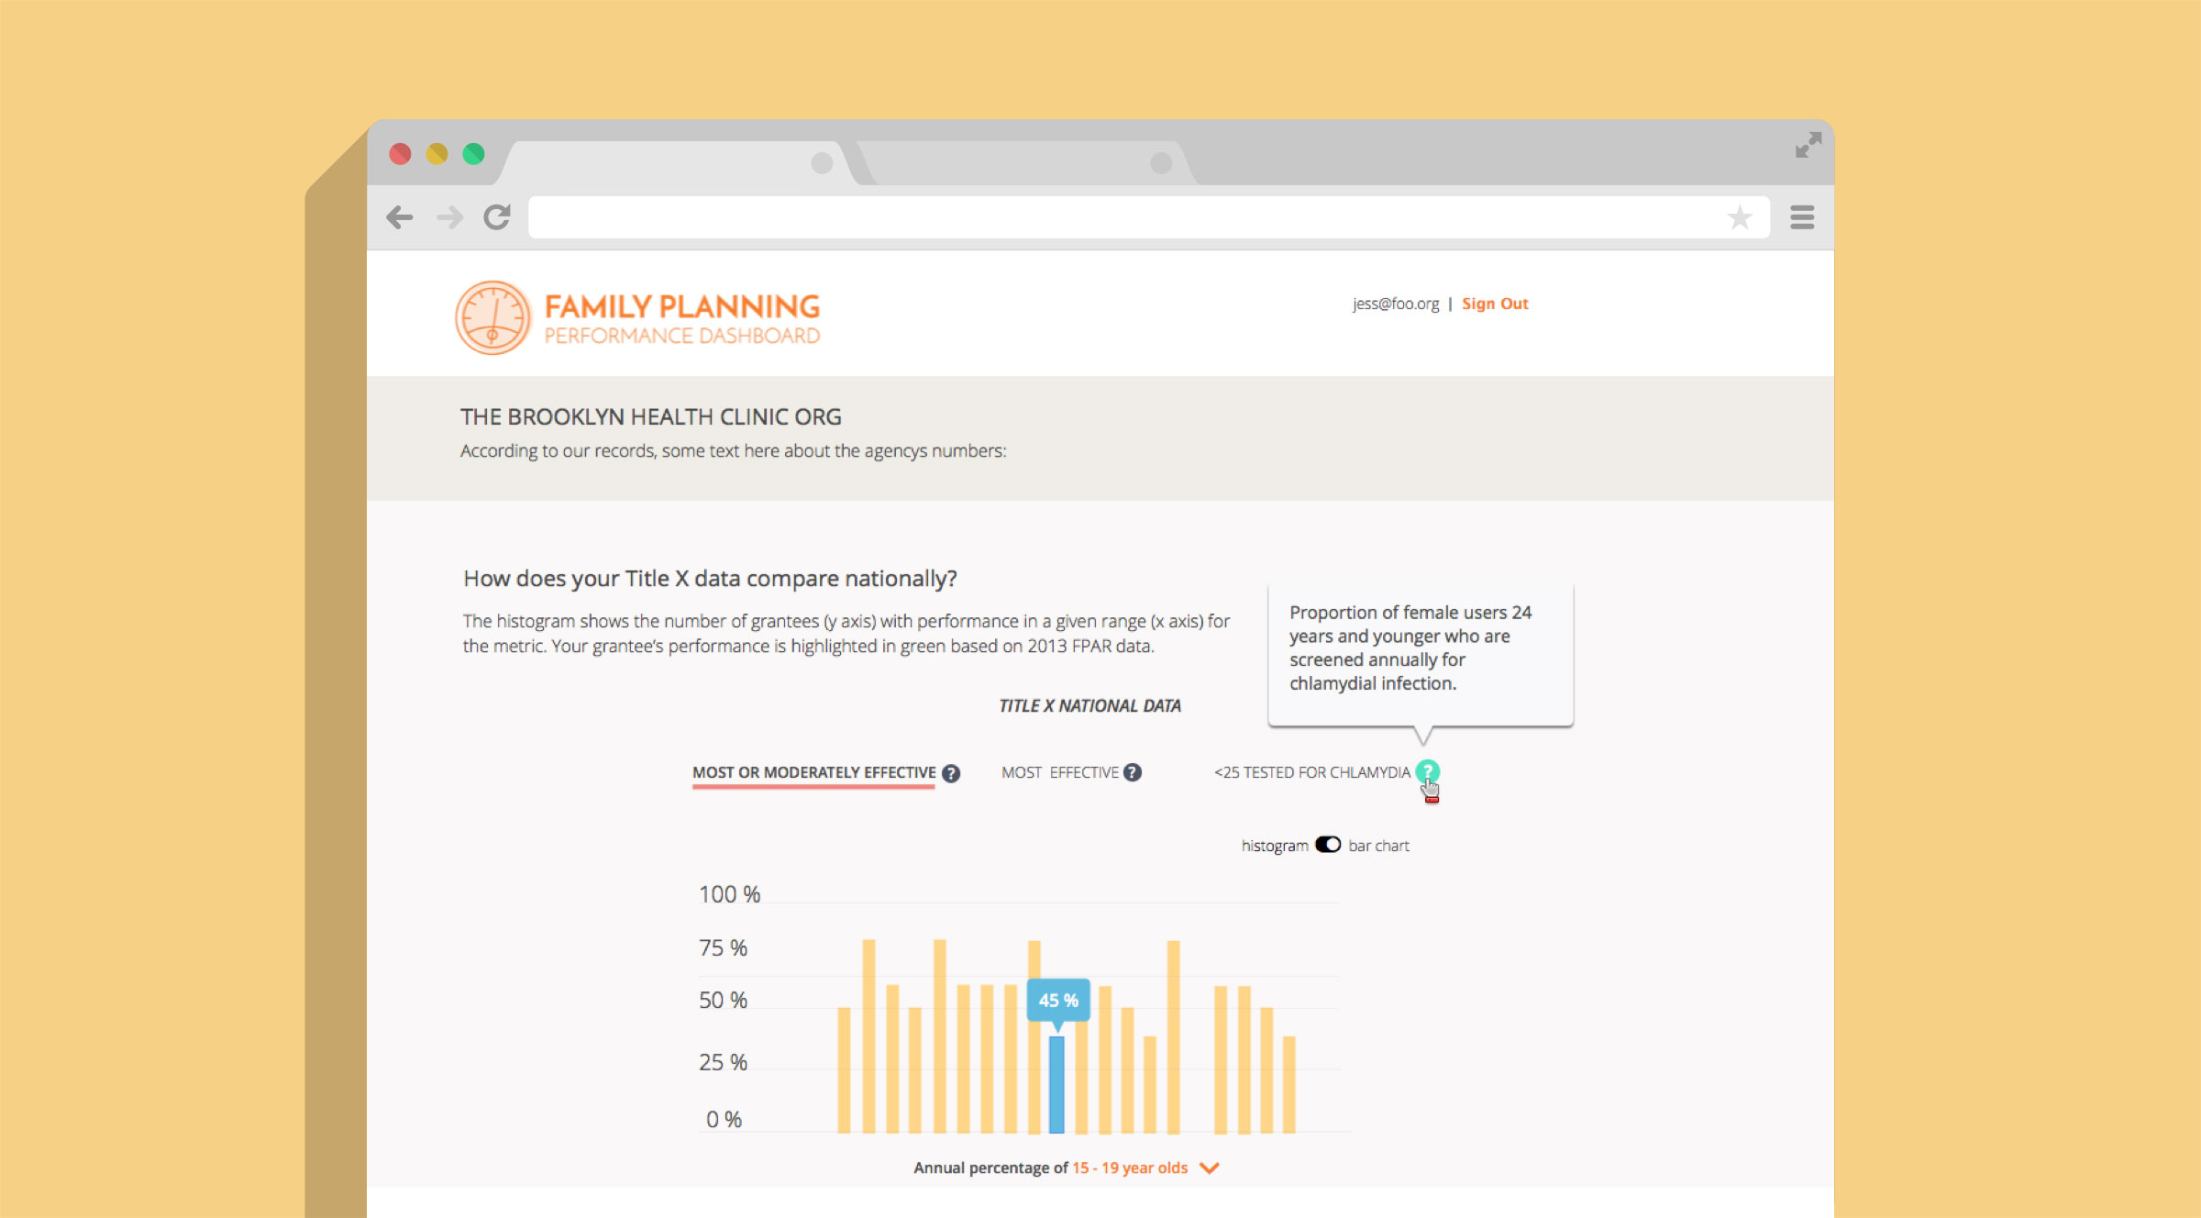Image resolution: width=2201 pixels, height=1218 pixels.
Task: Select the blue 45% highlighted bar
Action: [1056, 1082]
